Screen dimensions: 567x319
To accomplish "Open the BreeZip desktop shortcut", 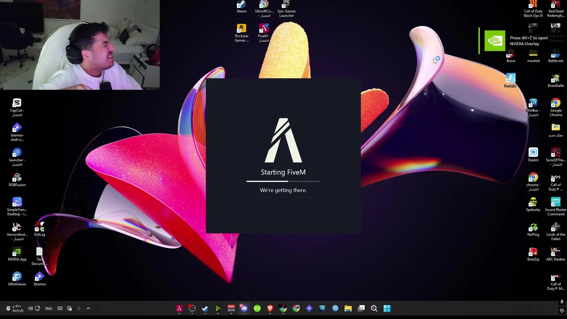I will (x=533, y=254).
